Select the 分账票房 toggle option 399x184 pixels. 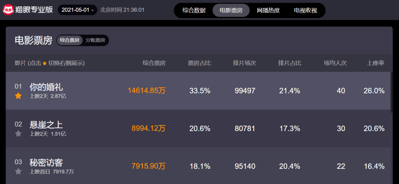pyautogui.click(x=95, y=40)
